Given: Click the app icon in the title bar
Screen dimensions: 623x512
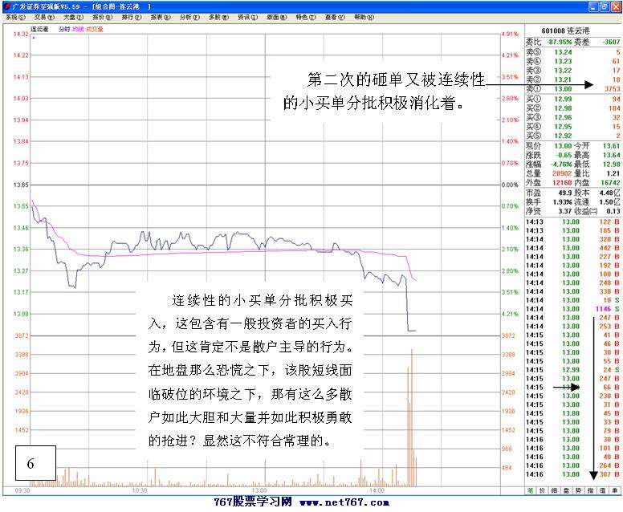Looking at the screenshot, I should pyautogui.click(x=6, y=6).
